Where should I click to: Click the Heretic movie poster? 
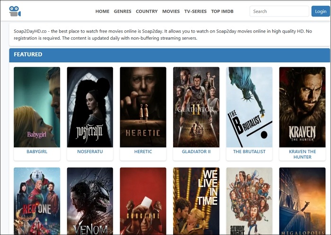(143, 107)
